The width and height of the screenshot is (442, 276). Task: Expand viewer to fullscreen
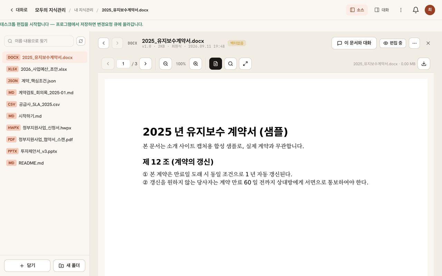245,64
